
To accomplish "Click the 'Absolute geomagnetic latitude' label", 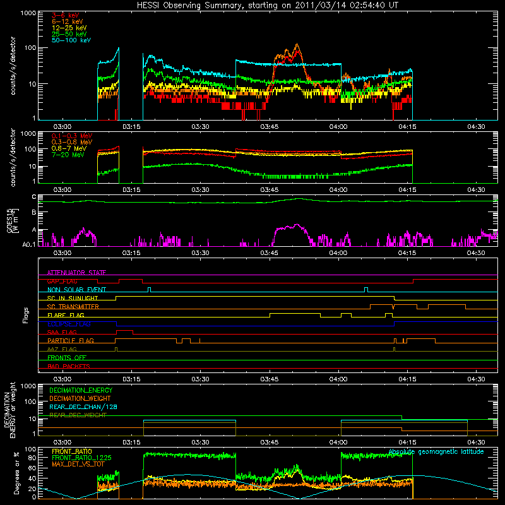I will coord(436,451).
